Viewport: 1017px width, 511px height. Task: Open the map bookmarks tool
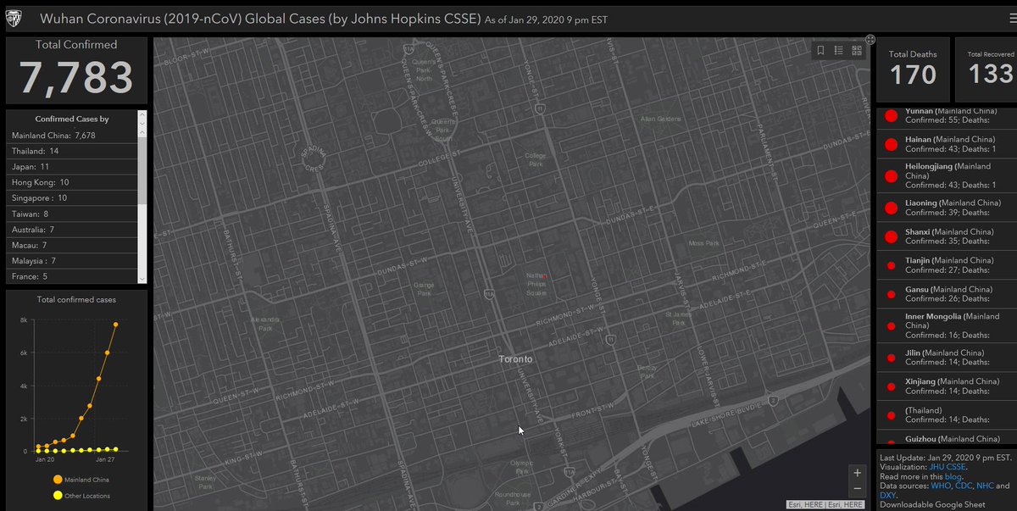[820, 51]
